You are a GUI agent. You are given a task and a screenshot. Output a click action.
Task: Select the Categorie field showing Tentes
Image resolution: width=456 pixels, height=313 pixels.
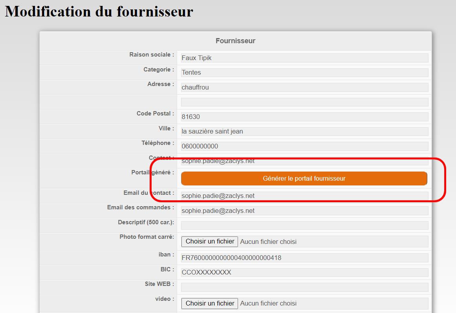[x=304, y=73]
